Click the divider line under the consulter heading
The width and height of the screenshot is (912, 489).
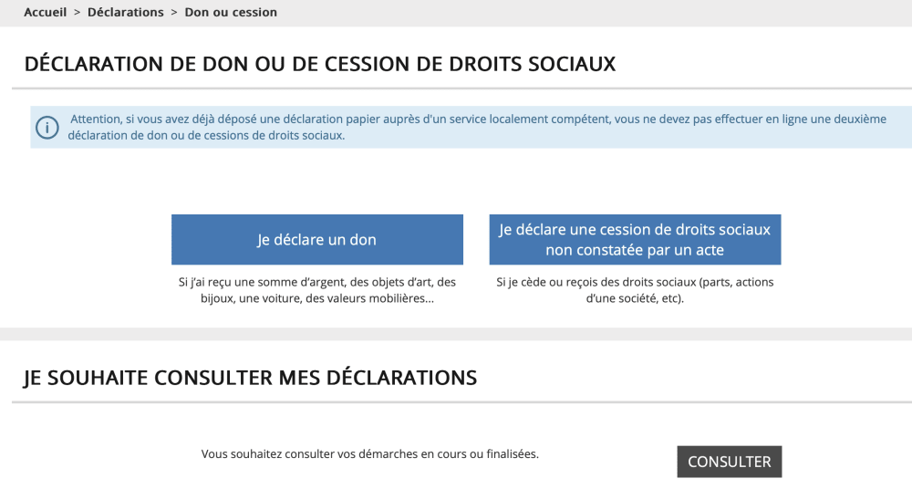[456, 402]
